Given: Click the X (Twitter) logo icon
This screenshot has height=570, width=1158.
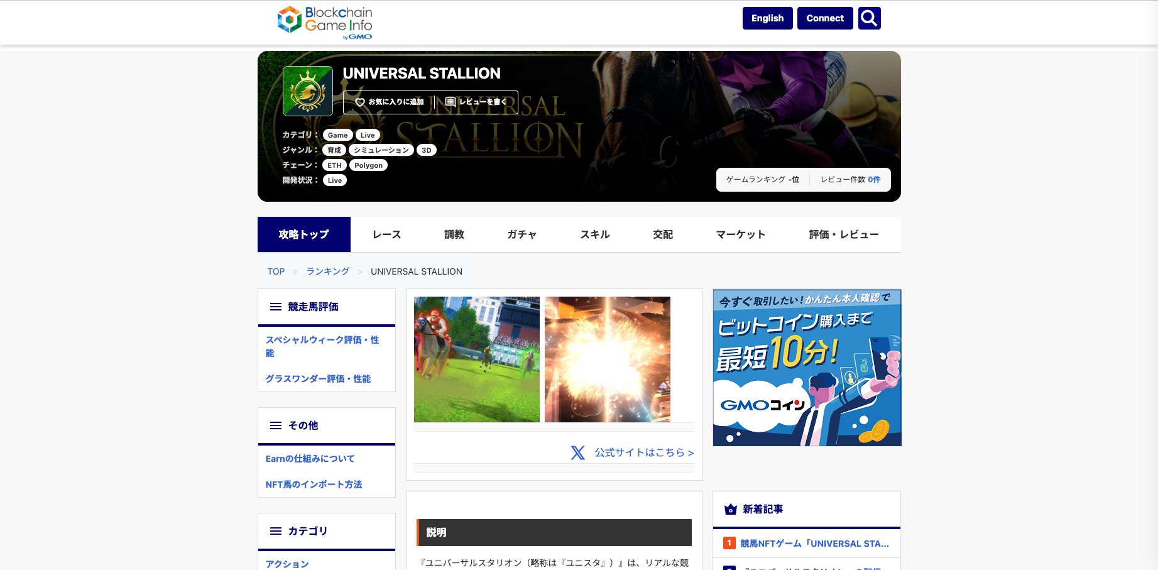Looking at the screenshot, I should click(578, 452).
